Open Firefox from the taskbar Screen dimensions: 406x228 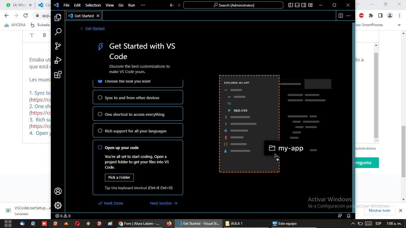[169, 224]
